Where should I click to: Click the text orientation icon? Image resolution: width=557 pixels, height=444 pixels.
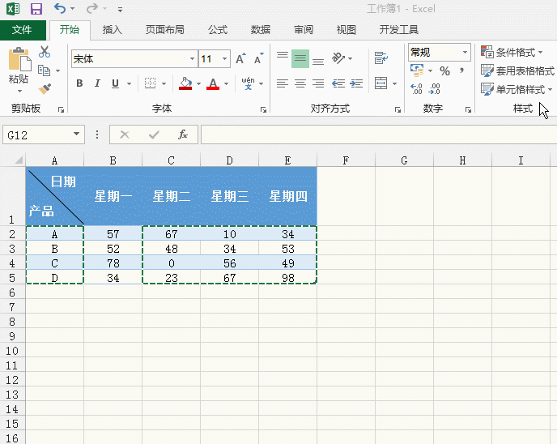point(338,58)
